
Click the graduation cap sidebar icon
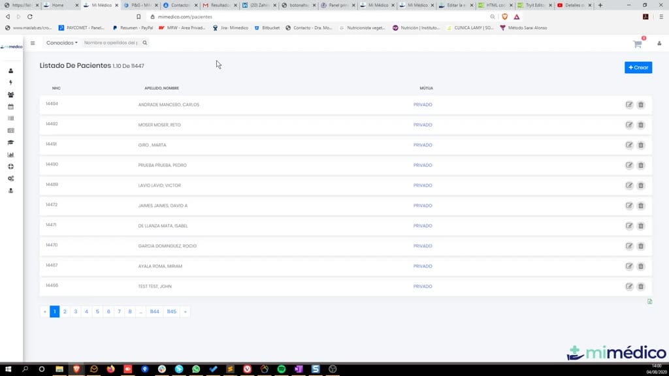10,142
